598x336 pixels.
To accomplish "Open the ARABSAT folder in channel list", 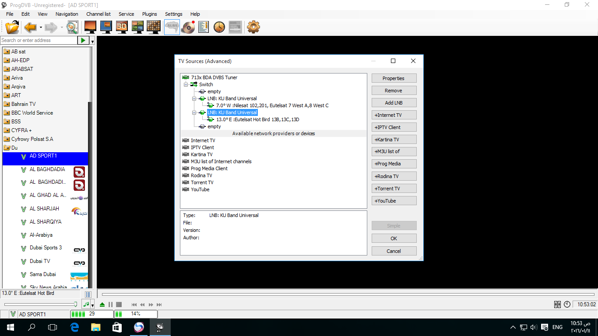I will click(22, 69).
